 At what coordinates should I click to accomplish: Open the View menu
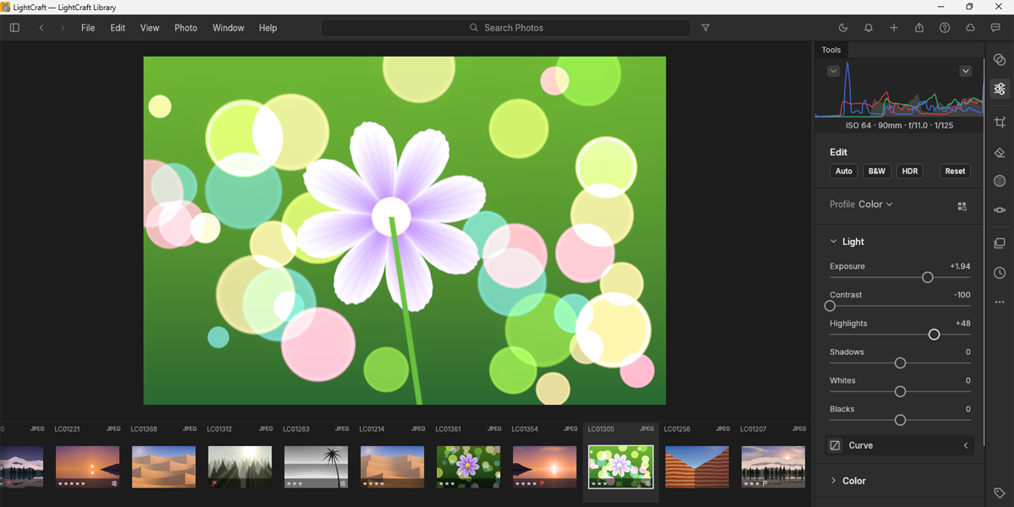tap(150, 28)
